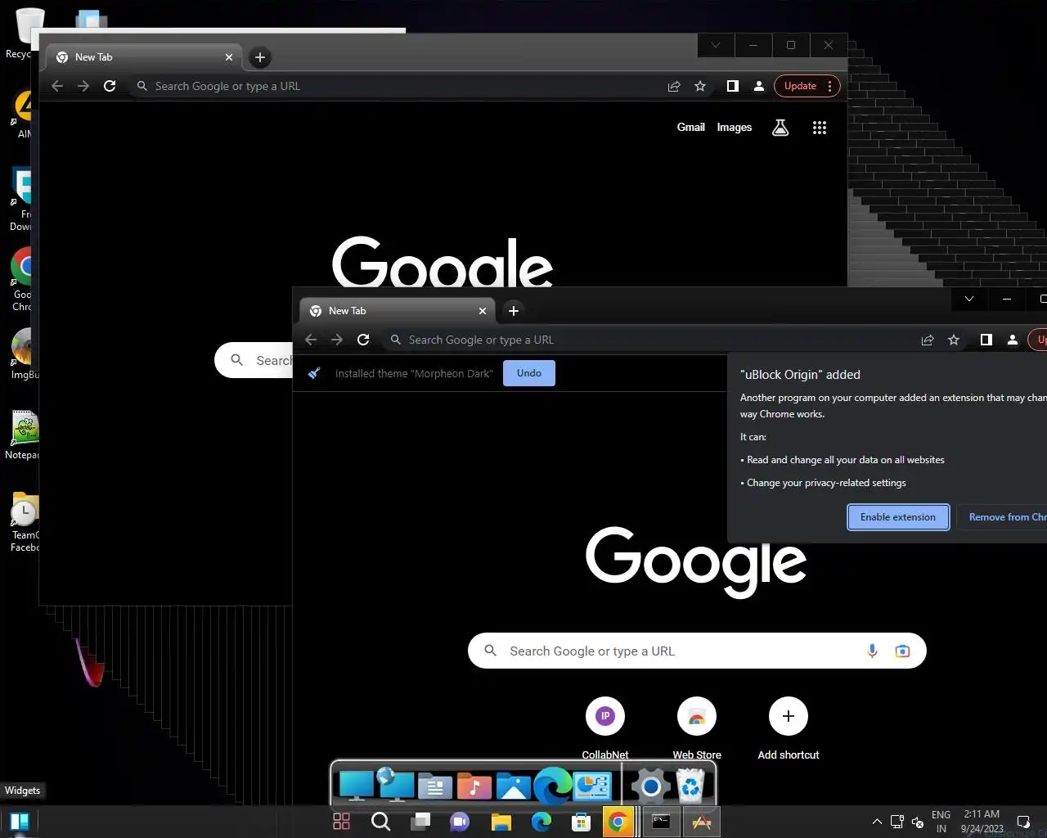Start voice search with the microphone icon
The width and height of the screenshot is (1047, 838).
point(872,651)
